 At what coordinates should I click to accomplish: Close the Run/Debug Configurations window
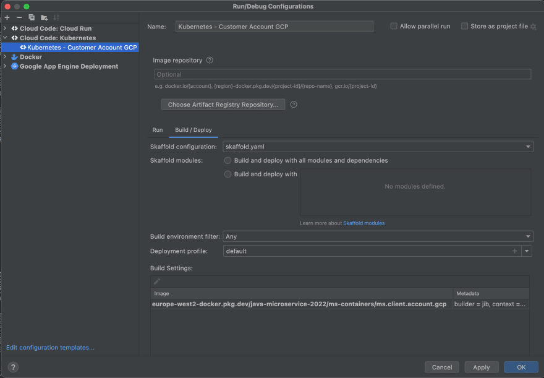point(7,6)
